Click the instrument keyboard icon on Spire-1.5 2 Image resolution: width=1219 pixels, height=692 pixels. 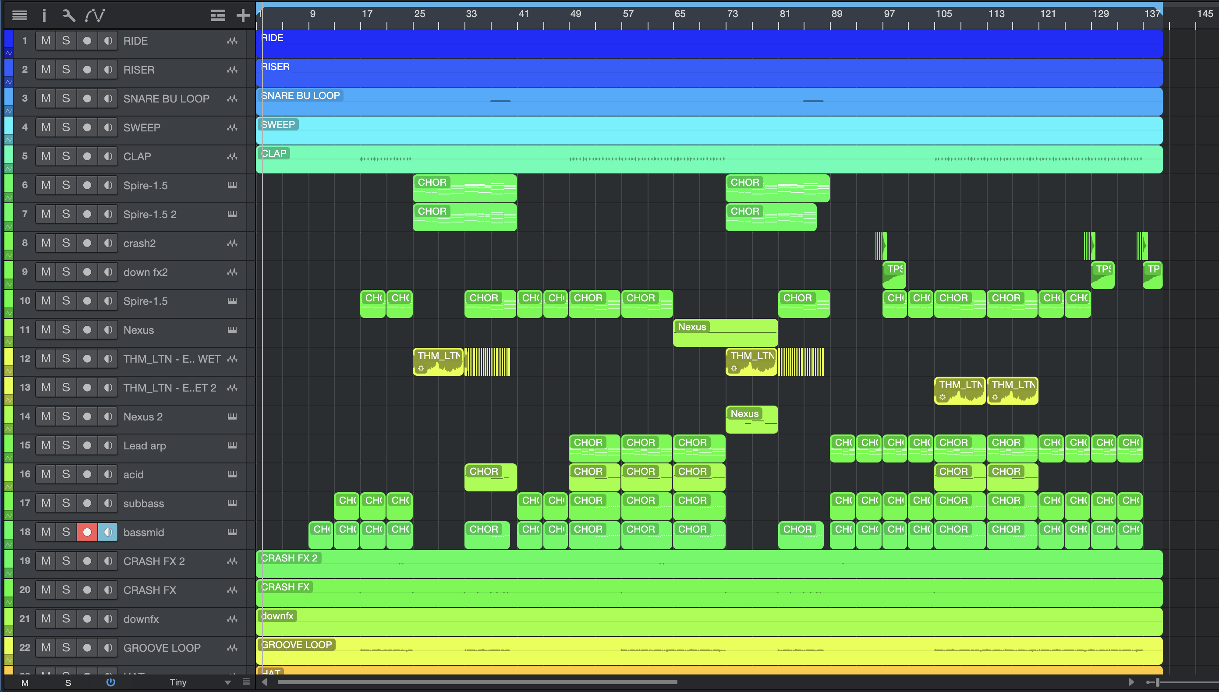click(x=232, y=214)
